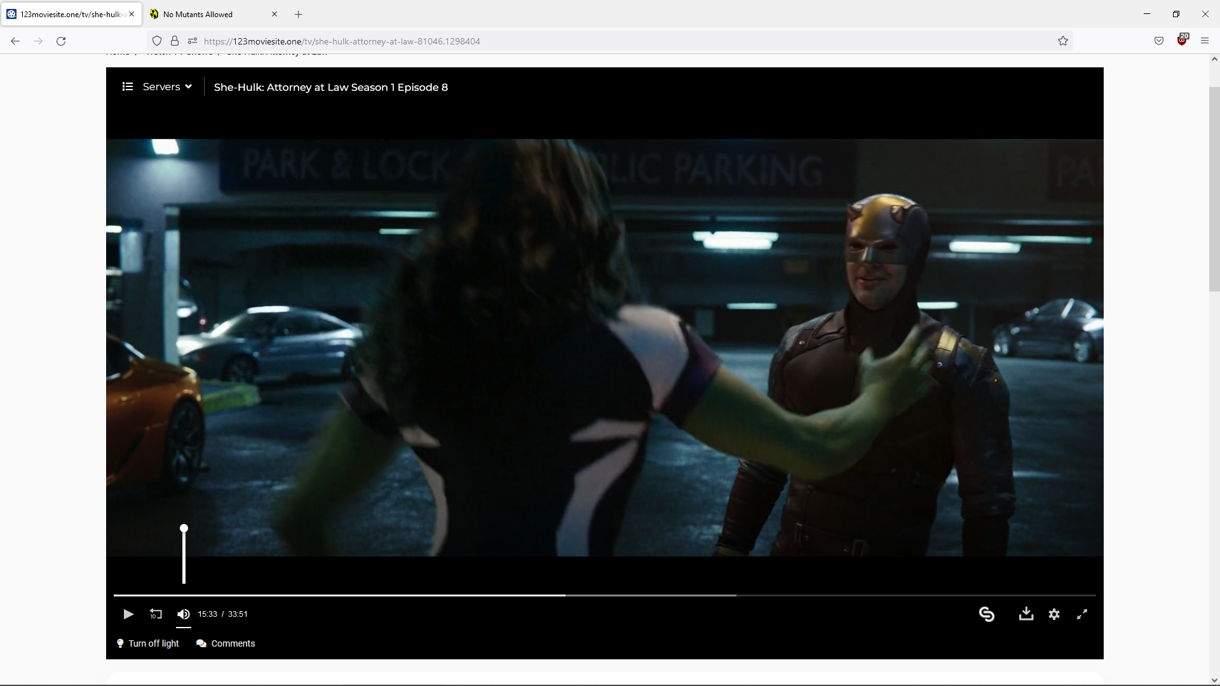Image resolution: width=1220 pixels, height=686 pixels.
Task: Click the episode title text
Action: point(331,87)
